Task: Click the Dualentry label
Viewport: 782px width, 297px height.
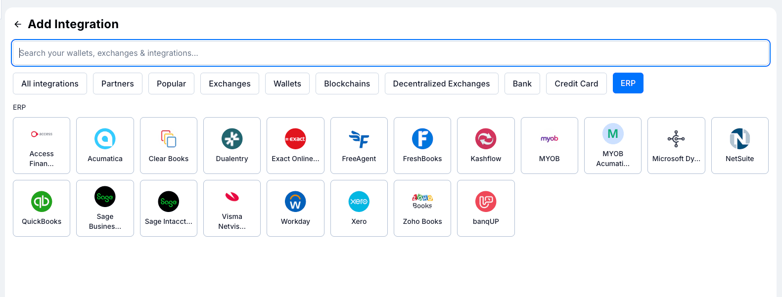Action: (x=232, y=159)
